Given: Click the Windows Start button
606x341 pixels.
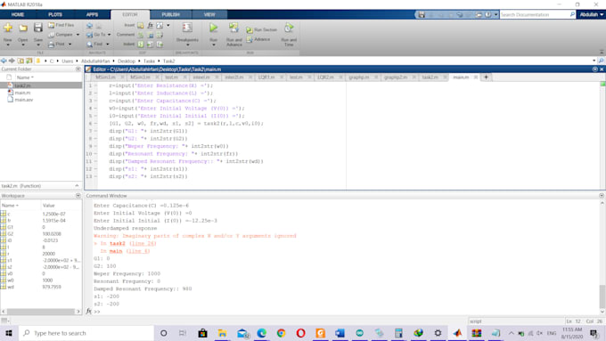Looking at the screenshot, I should 9,333.
